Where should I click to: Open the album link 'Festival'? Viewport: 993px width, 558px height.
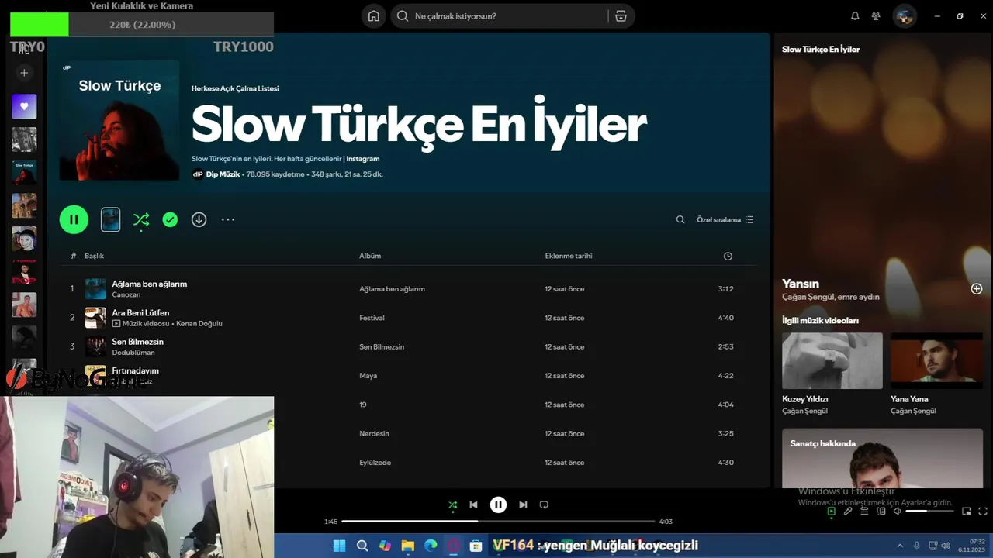point(372,318)
